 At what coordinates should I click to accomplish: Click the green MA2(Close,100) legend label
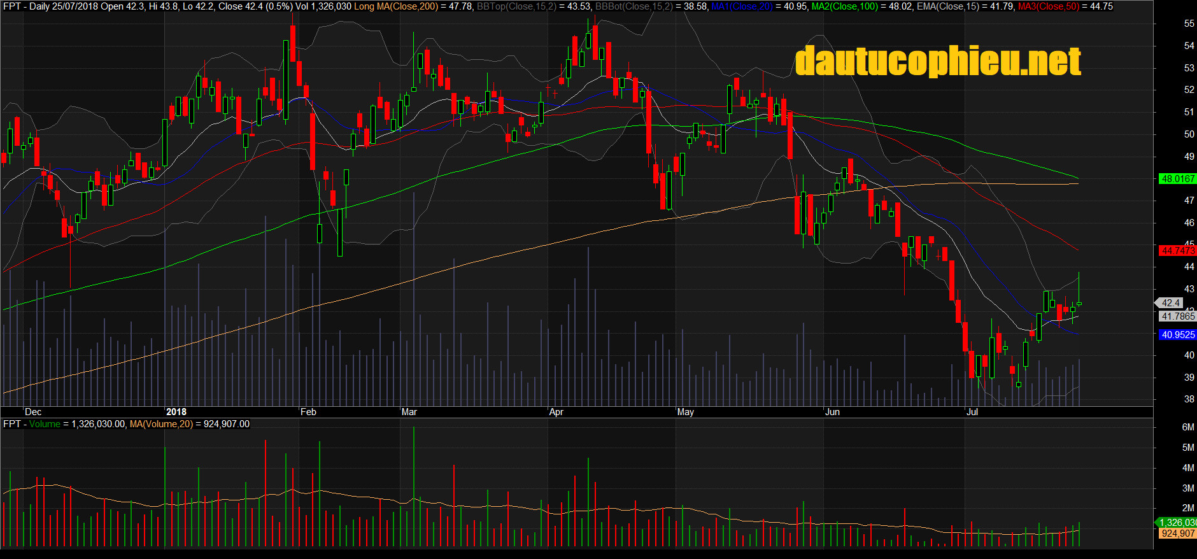tap(844, 6)
